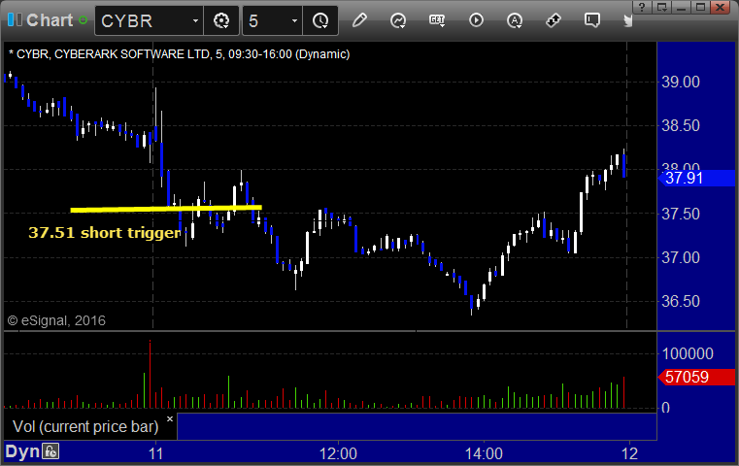This screenshot has width=739, height=466.
Task: Click the 100000 volume axis label
Action: tap(688, 353)
